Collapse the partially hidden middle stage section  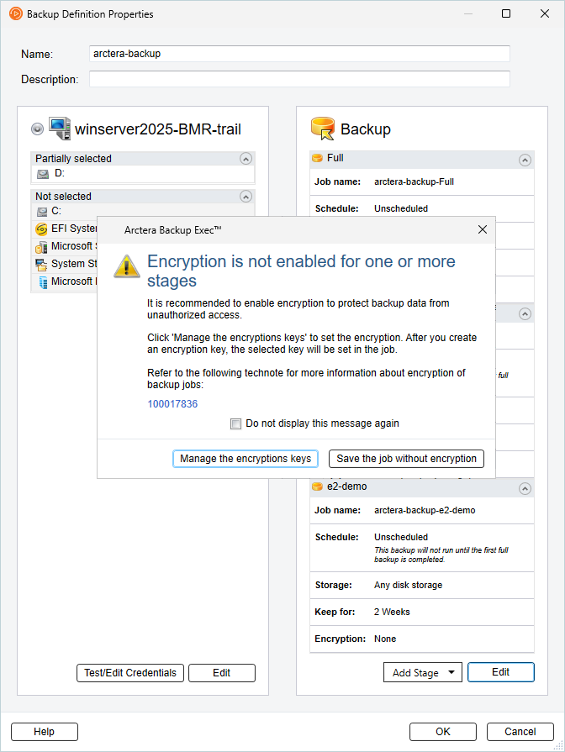(x=525, y=314)
